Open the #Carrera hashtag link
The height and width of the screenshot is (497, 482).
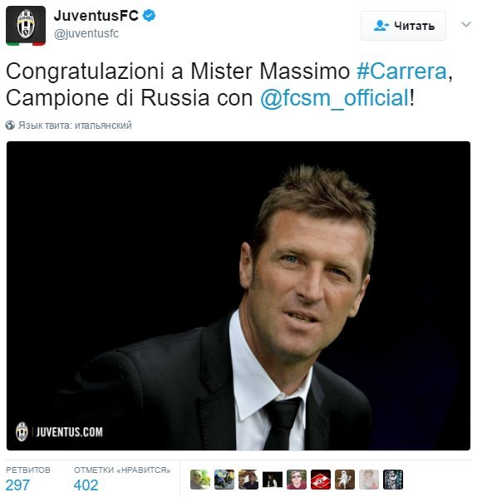[401, 71]
